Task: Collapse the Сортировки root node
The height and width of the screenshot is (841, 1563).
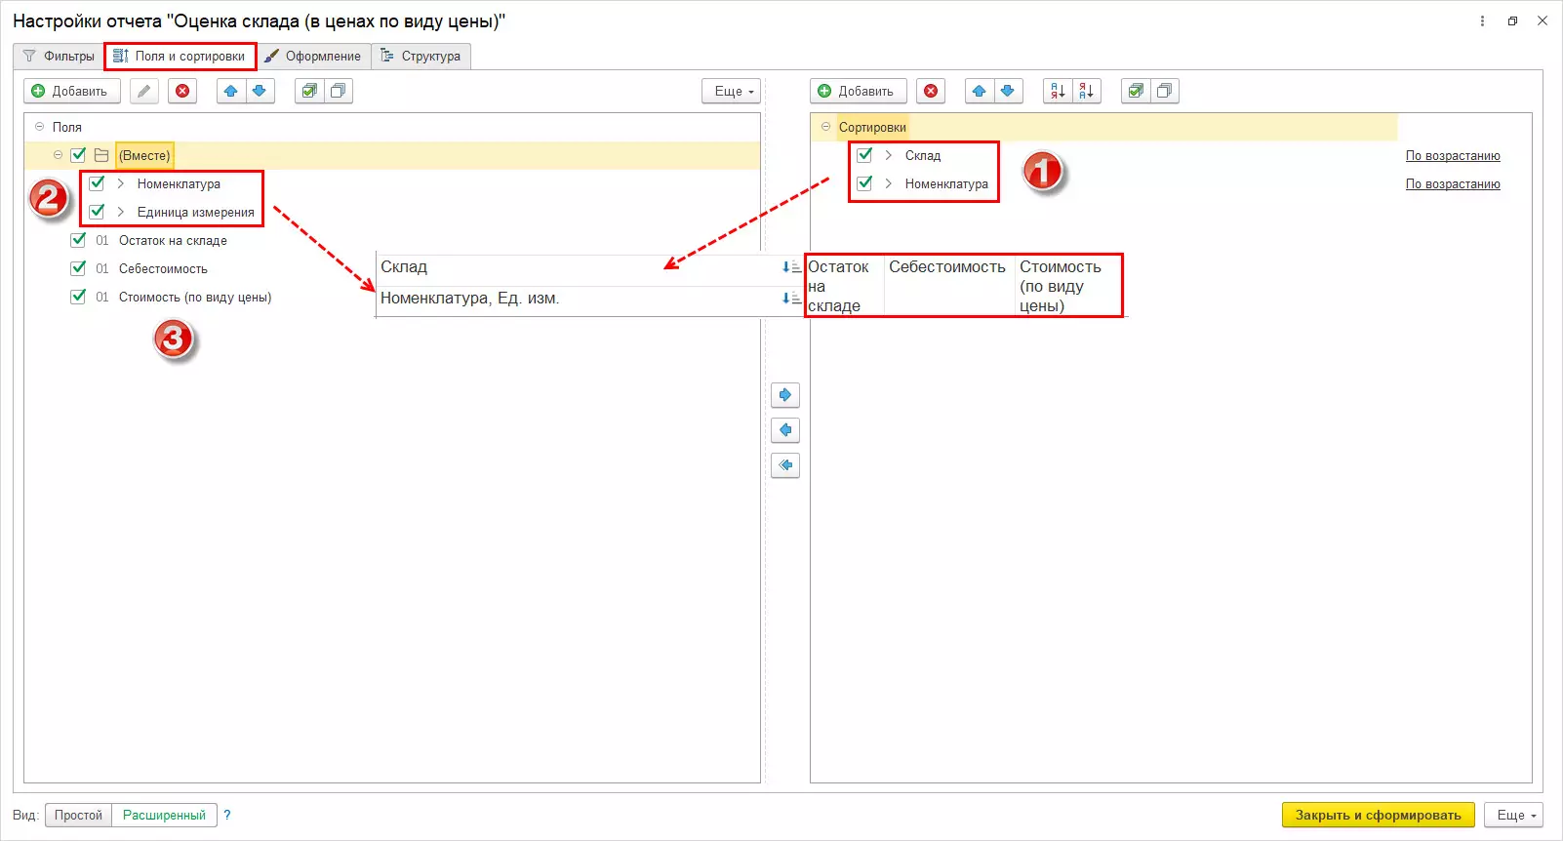Action: click(x=826, y=127)
